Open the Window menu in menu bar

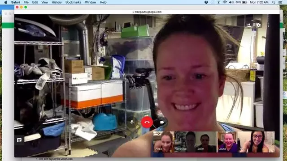pos(91,2)
